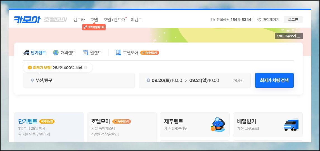The width and height of the screenshot is (320, 151).
Task: Click the 1/10 모두보기 banner button
Action: pyautogui.click(x=289, y=36)
